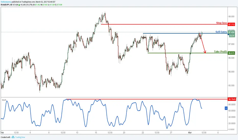Click the blue D indicator badge

[x=226, y=108]
